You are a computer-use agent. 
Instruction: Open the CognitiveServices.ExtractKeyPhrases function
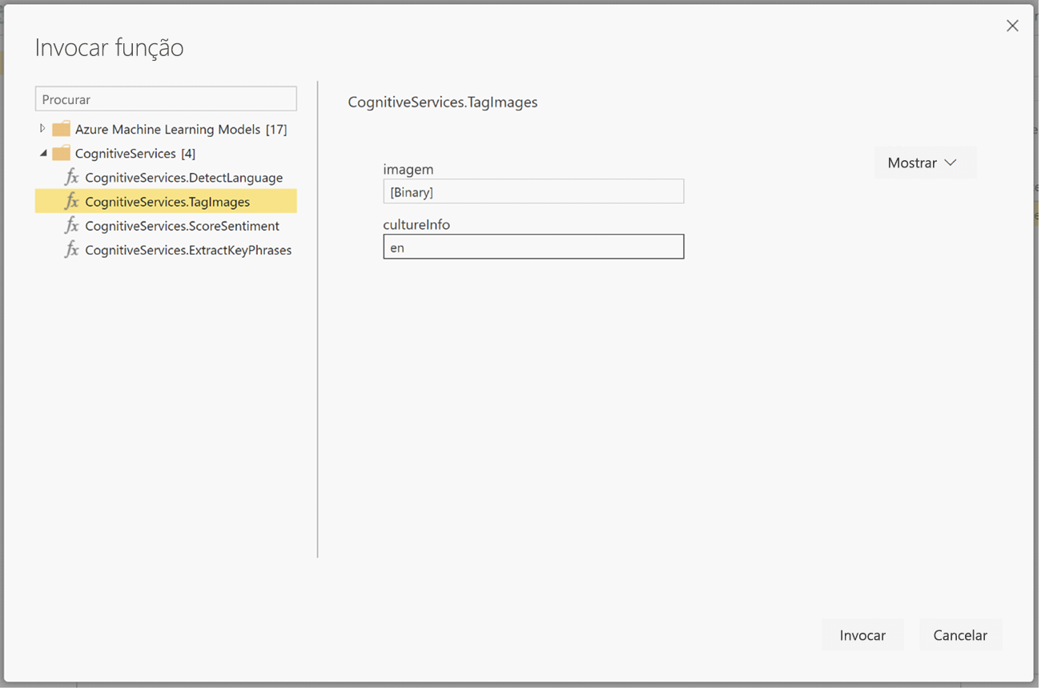pyautogui.click(x=188, y=250)
